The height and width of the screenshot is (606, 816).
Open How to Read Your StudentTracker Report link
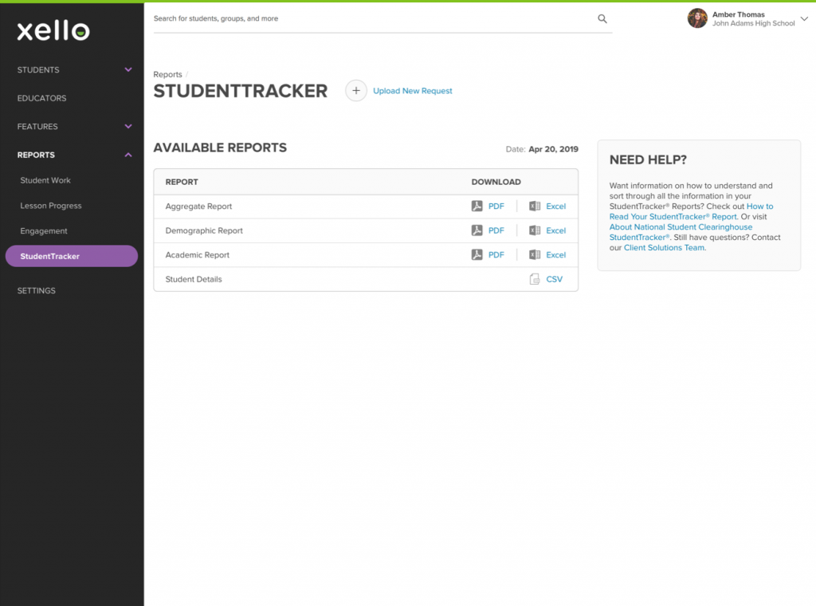(x=673, y=217)
